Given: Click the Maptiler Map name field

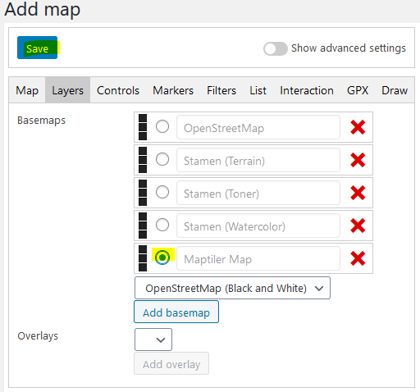Looking at the screenshot, I should [258, 258].
